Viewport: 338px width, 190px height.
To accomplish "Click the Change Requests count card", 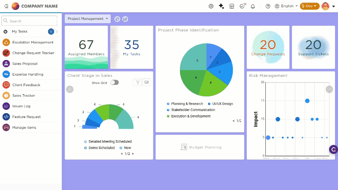I will tap(268, 47).
